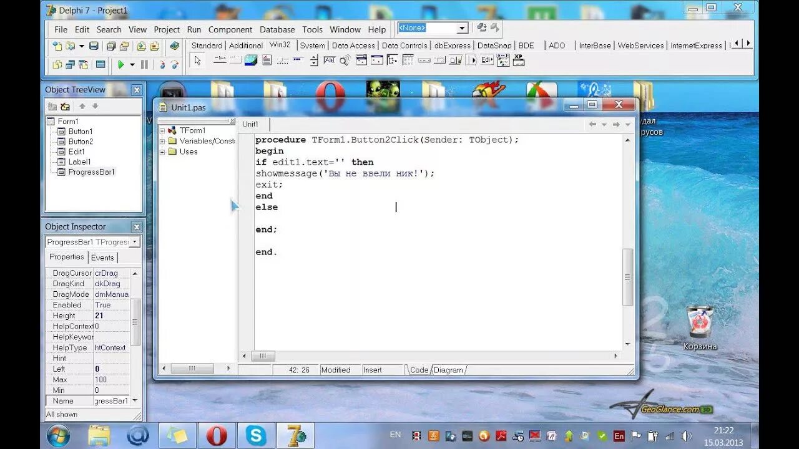Select the Unit1 editor tab

tap(250, 124)
